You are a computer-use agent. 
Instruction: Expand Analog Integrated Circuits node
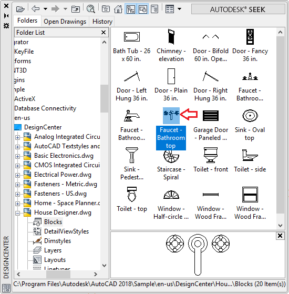tap(18, 137)
